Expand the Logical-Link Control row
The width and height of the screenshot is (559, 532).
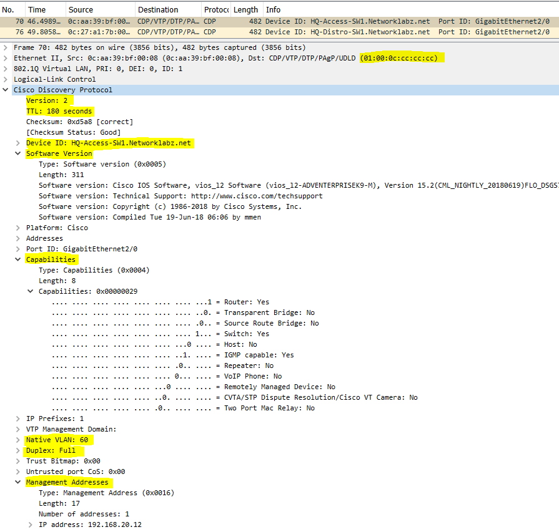click(x=6, y=79)
